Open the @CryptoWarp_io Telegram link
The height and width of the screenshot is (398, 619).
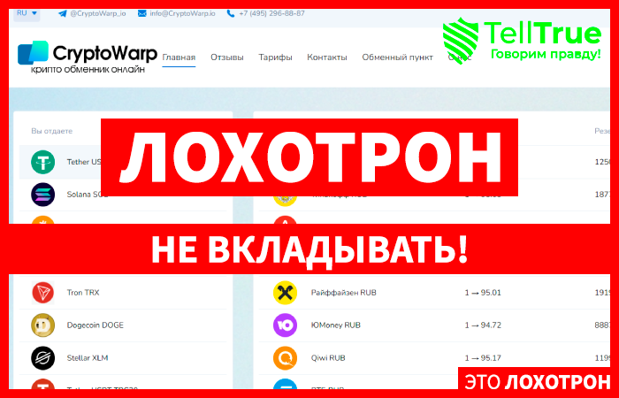click(98, 13)
